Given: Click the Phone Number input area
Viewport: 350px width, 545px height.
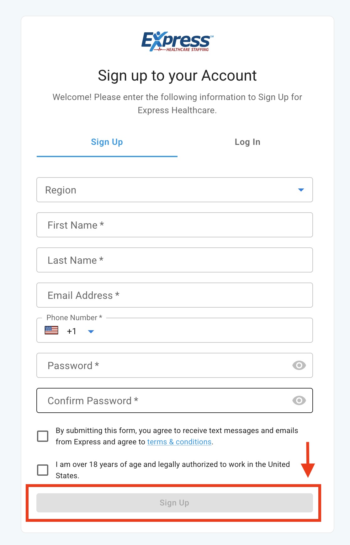Looking at the screenshot, I should pyautogui.click(x=201, y=331).
